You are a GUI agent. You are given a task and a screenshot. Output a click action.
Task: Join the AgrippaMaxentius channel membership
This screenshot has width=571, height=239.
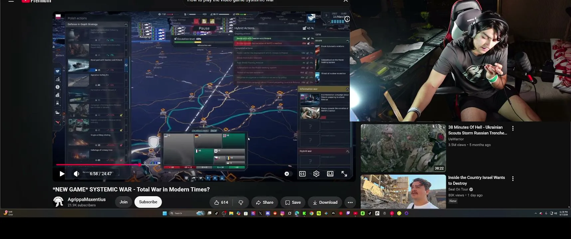[x=123, y=202]
